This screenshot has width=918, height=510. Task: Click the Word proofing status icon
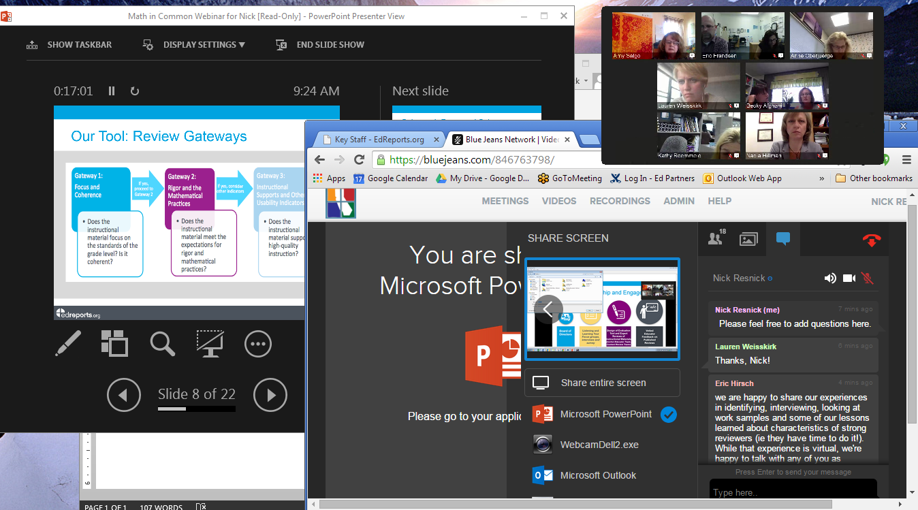tap(201, 507)
